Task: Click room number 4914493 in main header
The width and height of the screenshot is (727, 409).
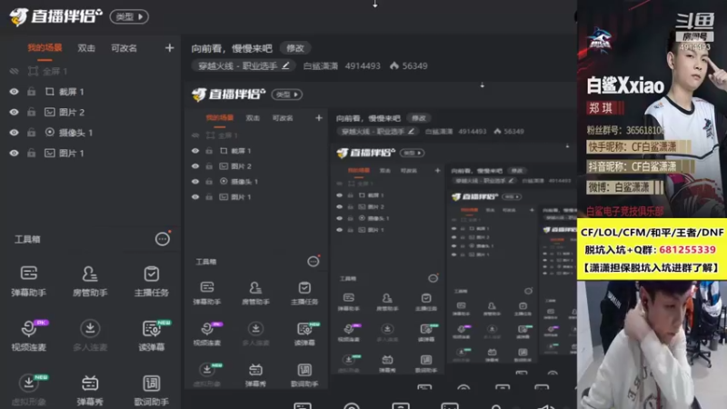Action: [363, 65]
